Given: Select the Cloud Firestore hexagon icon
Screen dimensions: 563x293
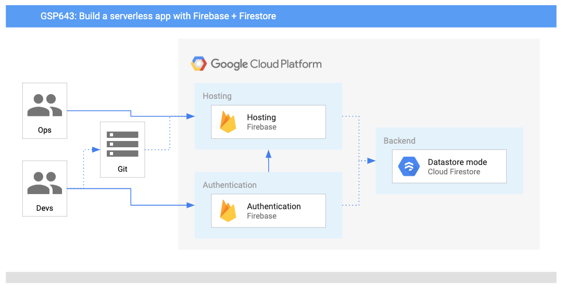Looking at the screenshot, I should click(x=409, y=167).
